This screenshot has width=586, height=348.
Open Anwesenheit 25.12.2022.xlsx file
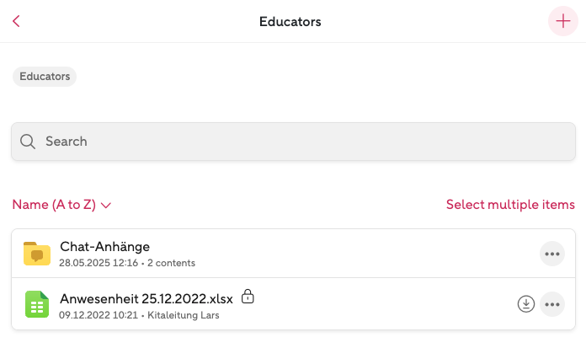(x=146, y=297)
